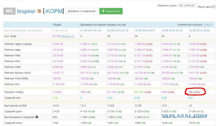Select session date 20.08.2014 22:15
The image size is (216, 126).
[118, 30]
